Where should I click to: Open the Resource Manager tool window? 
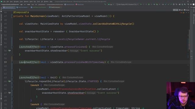click(x=1, y=40)
